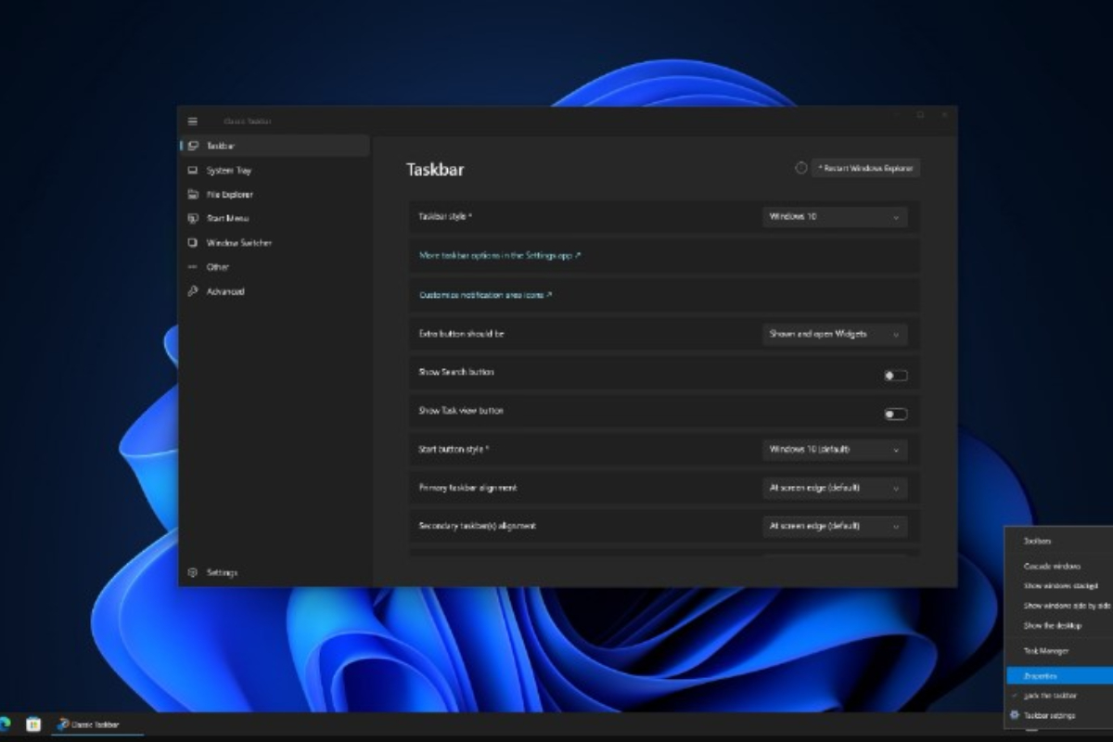Toggle the Show Search button switch
Viewport: 1113px width, 742px height.
click(895, 376)
